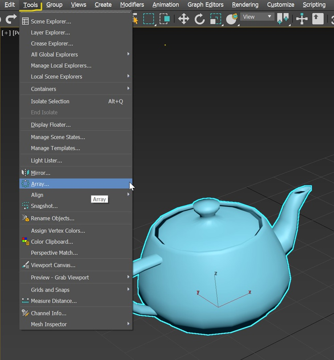The height and width of the screenshot is (360, 334).
Task: Activate Select and Rotate tool
Action: tap(200, 19)
